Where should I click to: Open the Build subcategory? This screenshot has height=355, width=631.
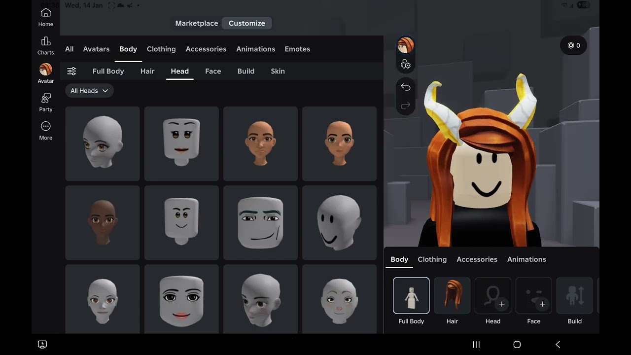click(x=246, y=71)
